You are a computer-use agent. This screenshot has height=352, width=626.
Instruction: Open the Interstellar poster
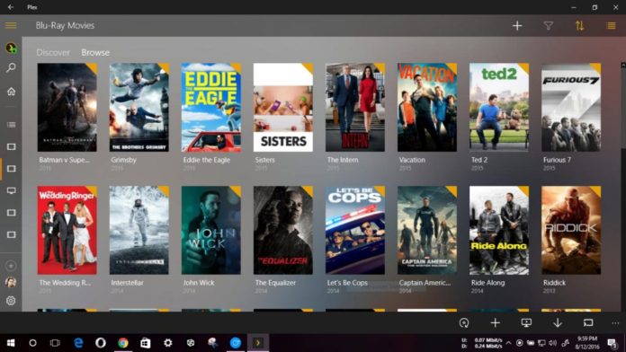[x=139, y=230]
